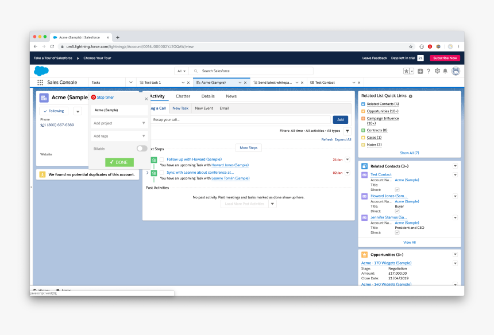Screen dimensions: 494x335
Task: Switch to the News tab
Action: click(231, 96)
